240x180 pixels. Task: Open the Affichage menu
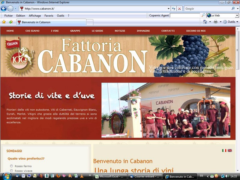(35, 16)
